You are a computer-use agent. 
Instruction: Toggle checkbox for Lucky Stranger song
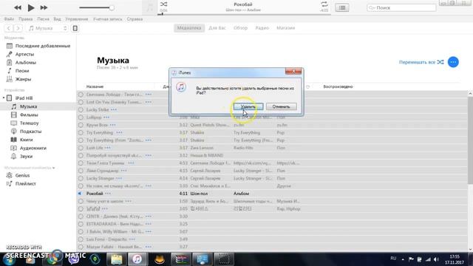click(81, 178)
